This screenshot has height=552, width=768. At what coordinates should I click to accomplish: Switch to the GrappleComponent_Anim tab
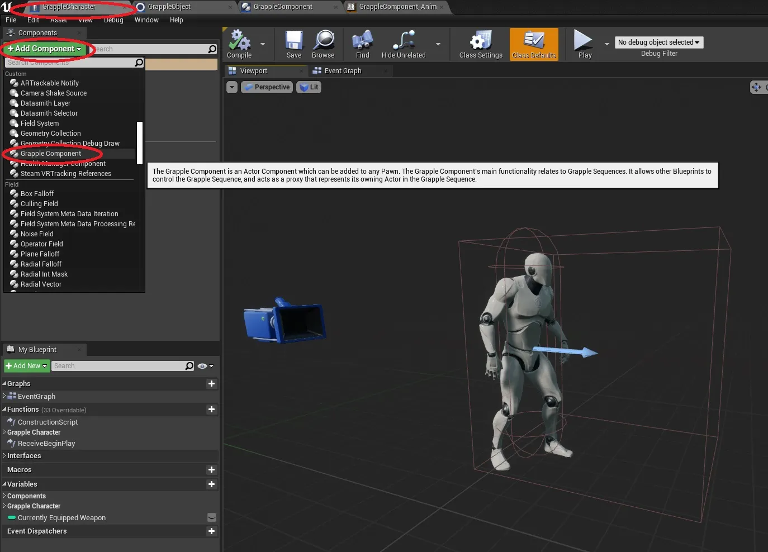click(x=398, y=7)
